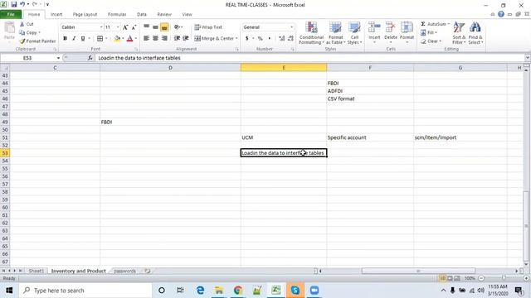Save workbook from Quick Access Toolbar
This screenshot has width=531, height=298.
(13, 4)
